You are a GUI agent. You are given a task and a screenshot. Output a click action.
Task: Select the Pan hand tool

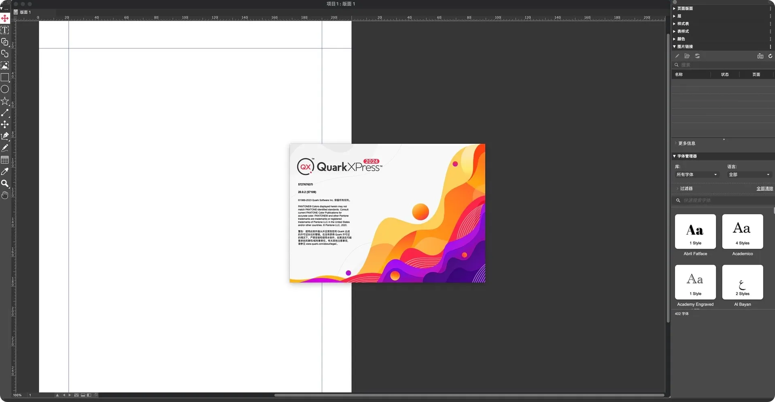pyautogui.click(x=5, y=195)
